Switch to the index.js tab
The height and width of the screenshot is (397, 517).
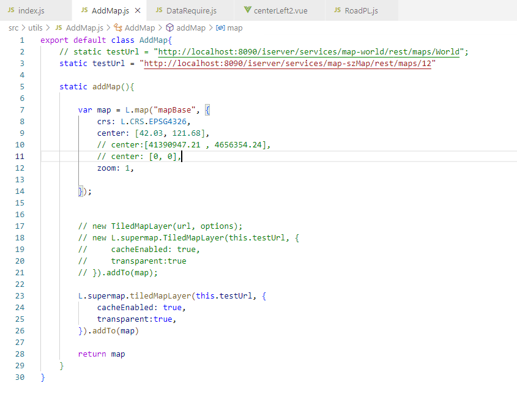pyautogui.click(x=31, y=10)
